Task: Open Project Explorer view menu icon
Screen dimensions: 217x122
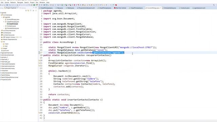Action: [x=36, y=11]
